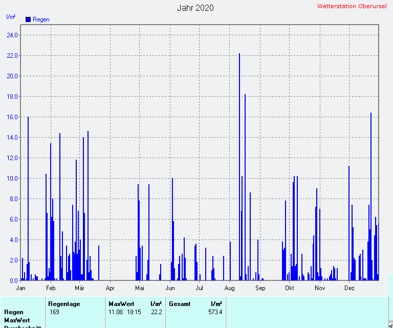Click the 20.0 y-axis value

click(x=12, y=76)
